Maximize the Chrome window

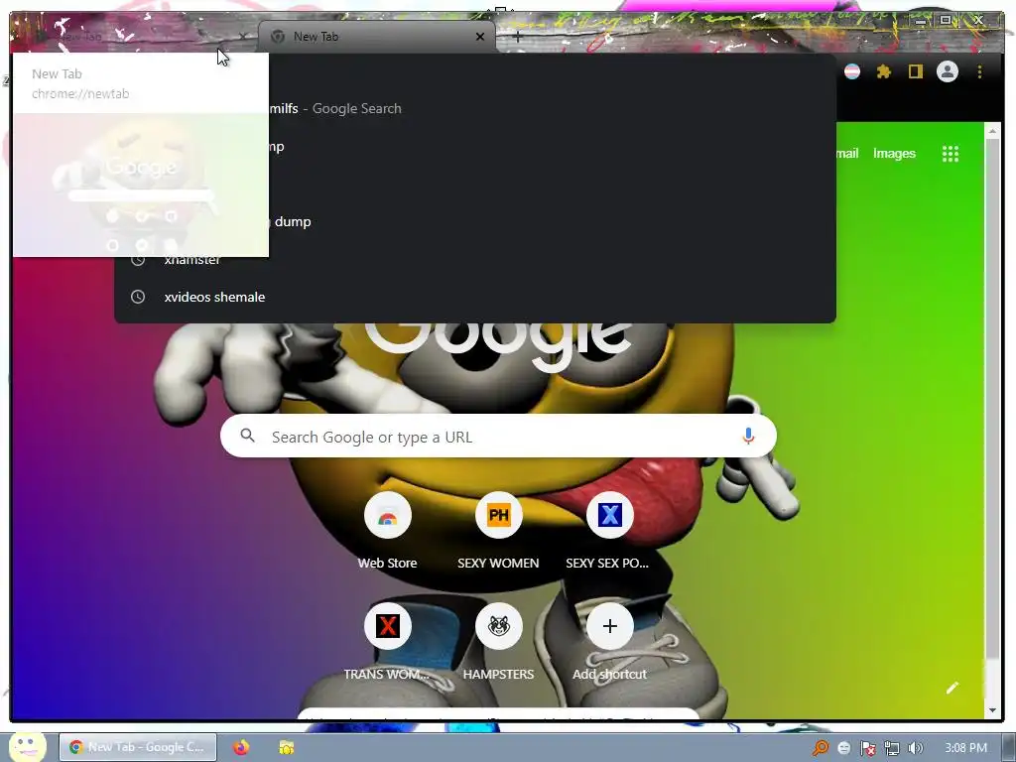click(x=946, y=21)
